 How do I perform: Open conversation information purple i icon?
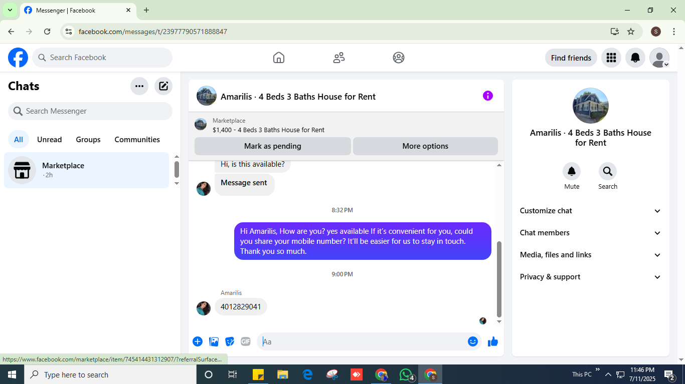(x=488, y=96)
